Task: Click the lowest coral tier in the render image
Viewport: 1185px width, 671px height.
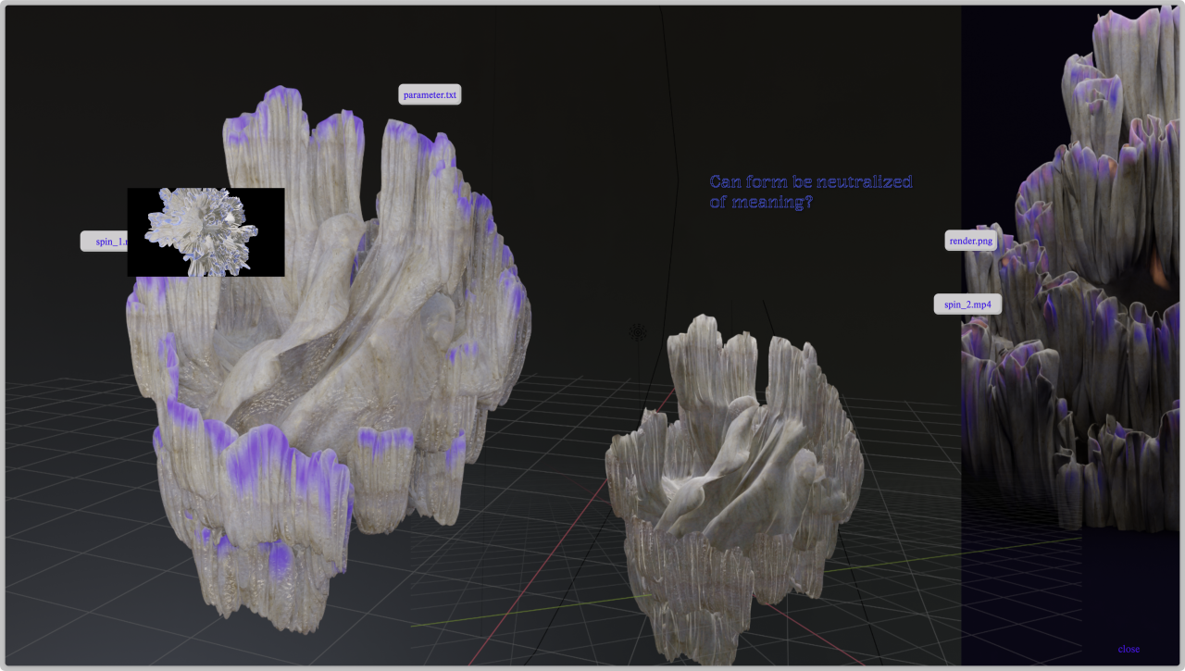Action: pyautogui.click(x=1120, y=472)
